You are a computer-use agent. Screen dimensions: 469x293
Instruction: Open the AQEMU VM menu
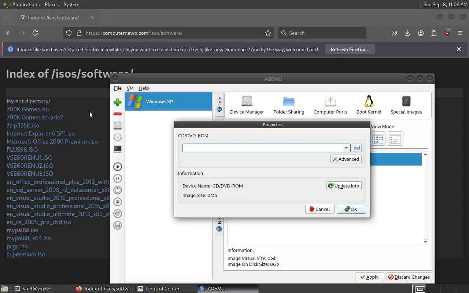(x=130, y=88)
